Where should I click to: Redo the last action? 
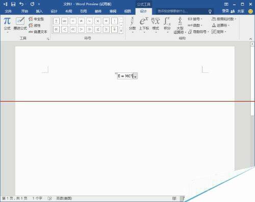(x=32, y=4)
